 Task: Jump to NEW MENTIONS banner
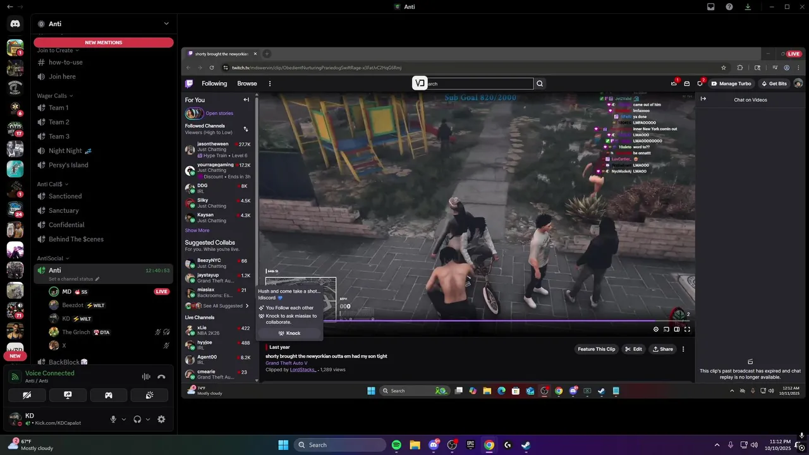coord(104,42)
